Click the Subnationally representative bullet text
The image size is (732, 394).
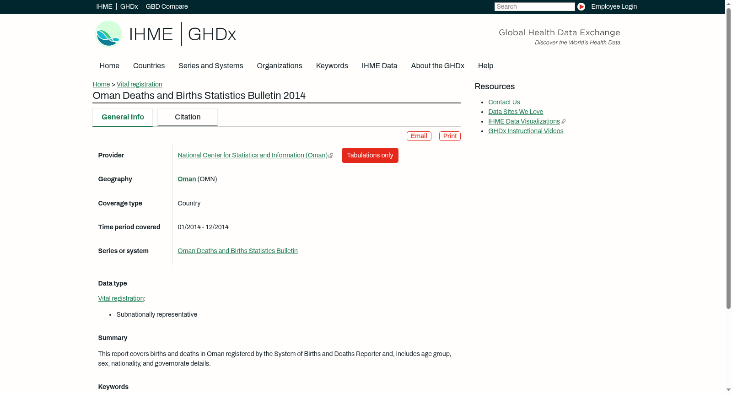(157, 315)
